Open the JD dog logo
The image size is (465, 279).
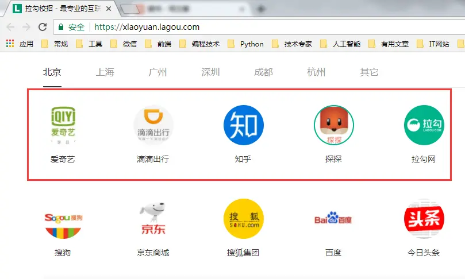point(153,219)
